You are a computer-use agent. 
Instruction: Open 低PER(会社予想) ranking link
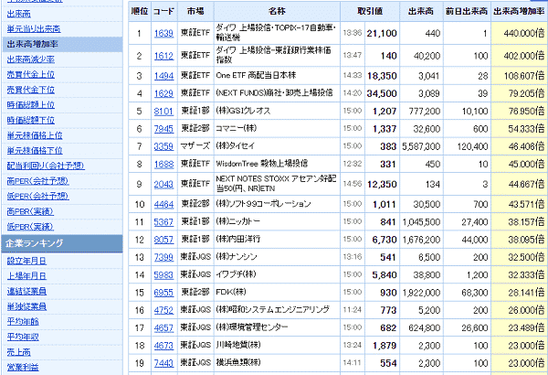click(38, 196)
